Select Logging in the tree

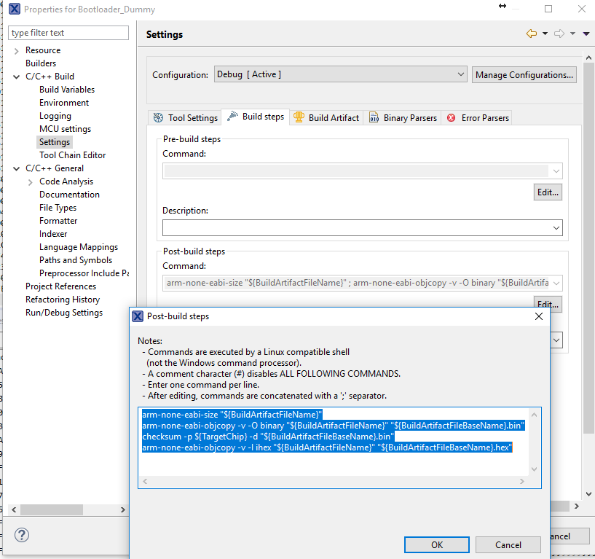(55, 116)
